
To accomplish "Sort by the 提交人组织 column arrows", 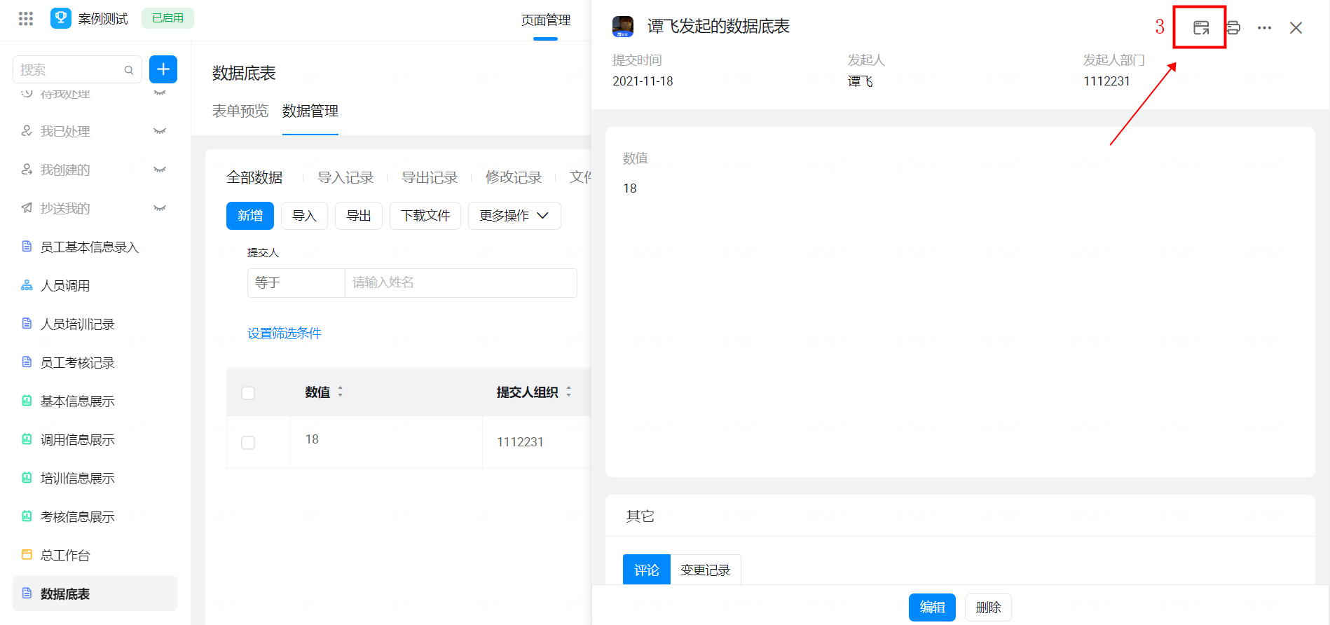I will 568,392.
